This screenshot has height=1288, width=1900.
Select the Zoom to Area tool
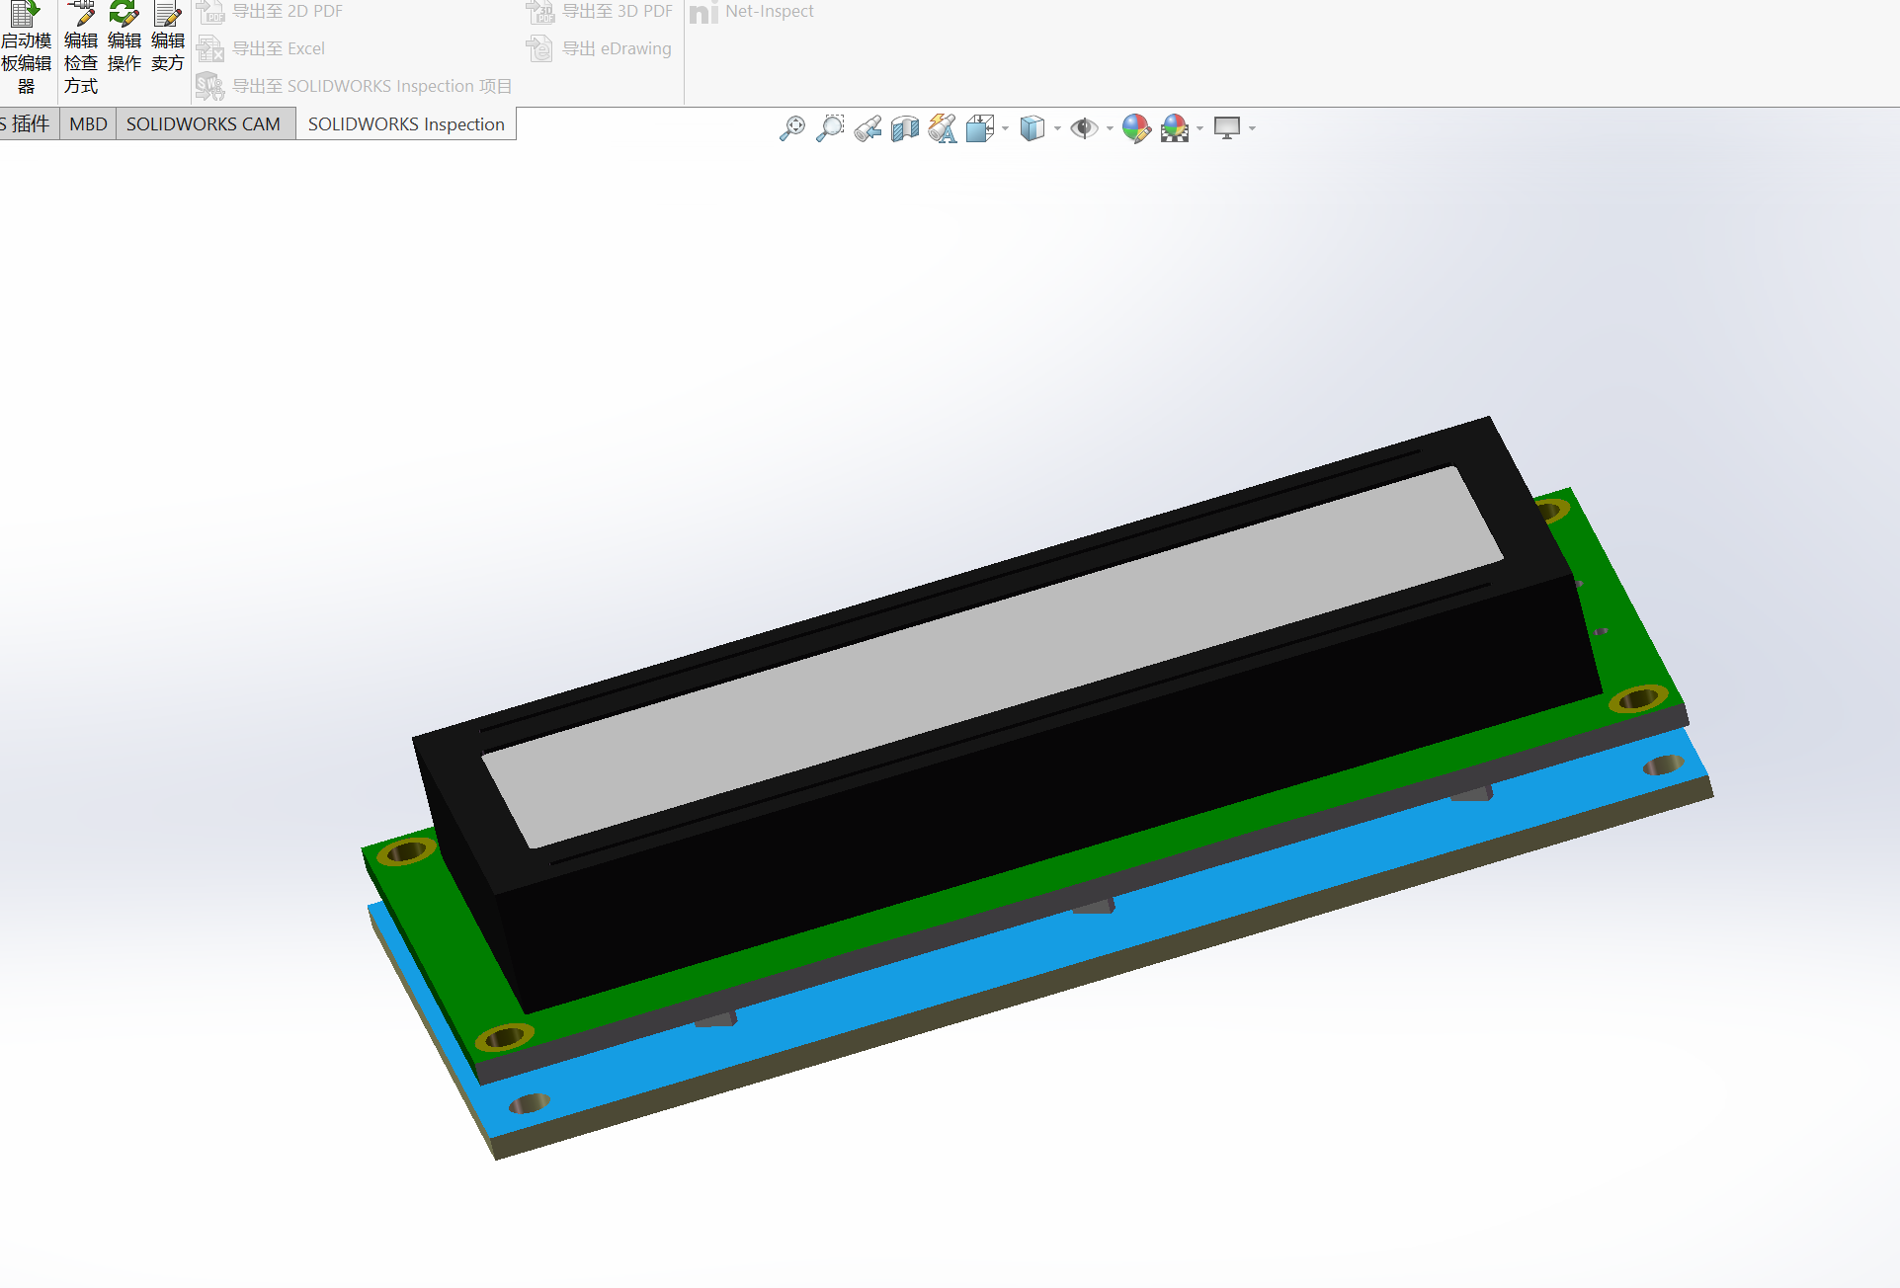click(830, 128)
